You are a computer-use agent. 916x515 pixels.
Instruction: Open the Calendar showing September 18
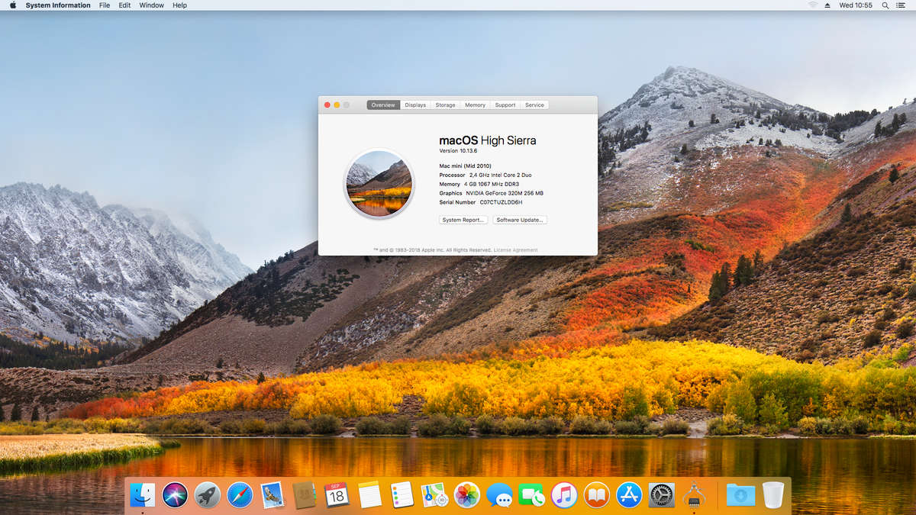coord(336,494)
